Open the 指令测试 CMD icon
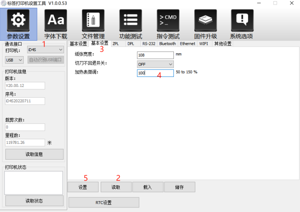Screen dimensions: 300x212 [168, 24]
